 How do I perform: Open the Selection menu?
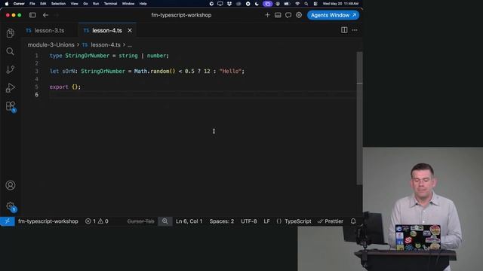(x=58, y=4)
